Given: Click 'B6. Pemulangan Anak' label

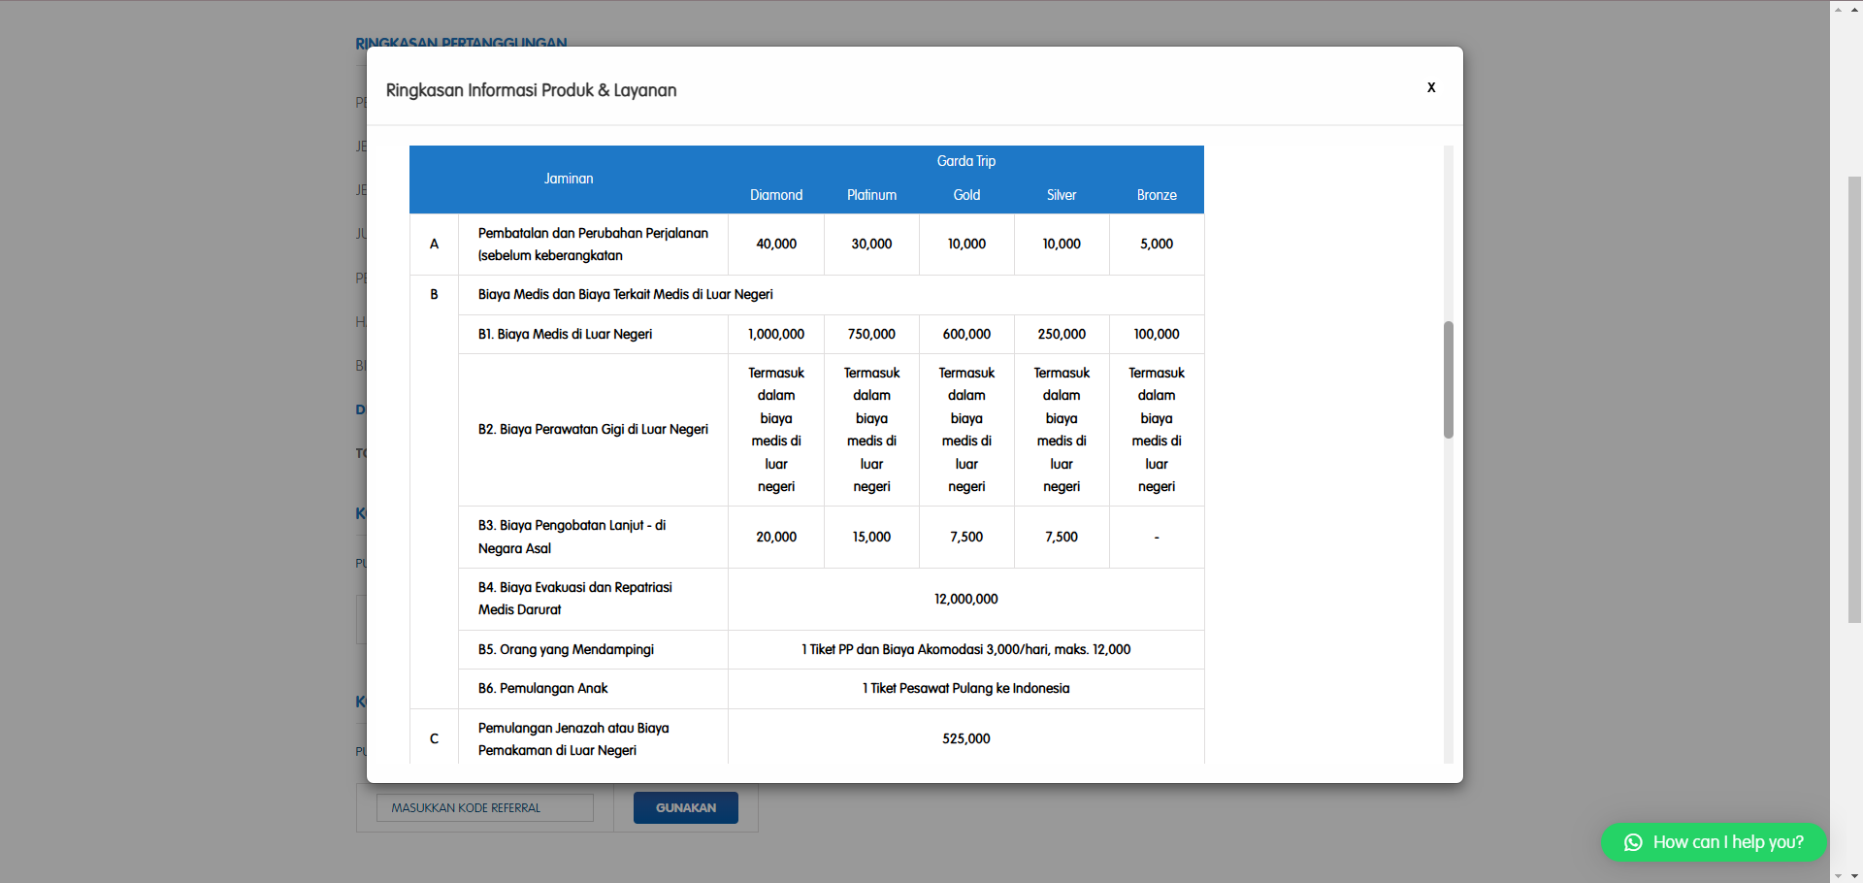Looking at the screenshot, I should (x=542, y=689).
